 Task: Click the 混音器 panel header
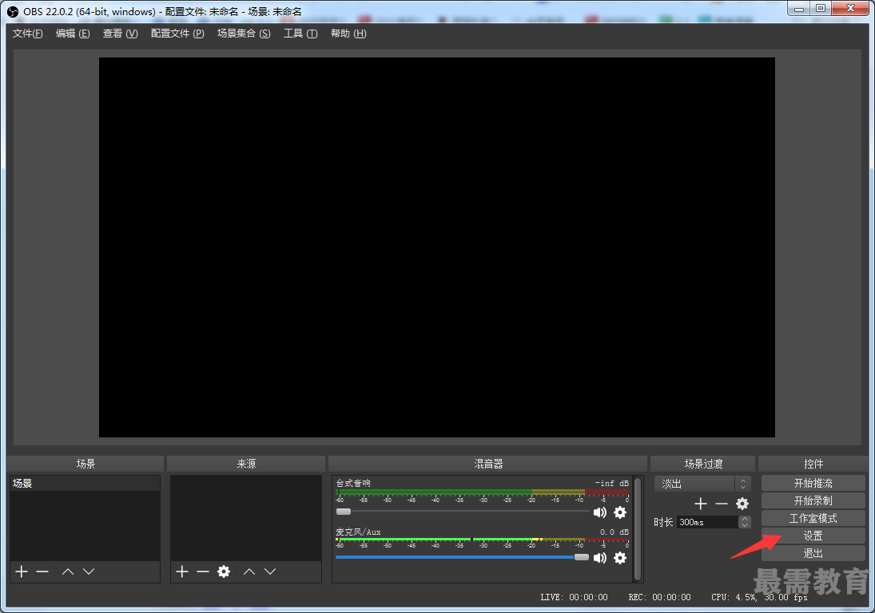(488, 464)
